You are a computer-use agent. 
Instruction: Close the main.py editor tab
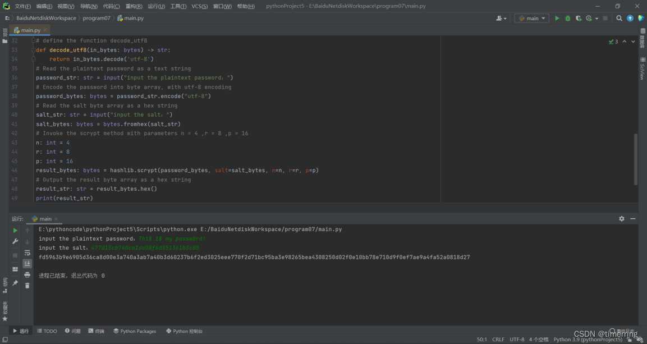(45, 30)
